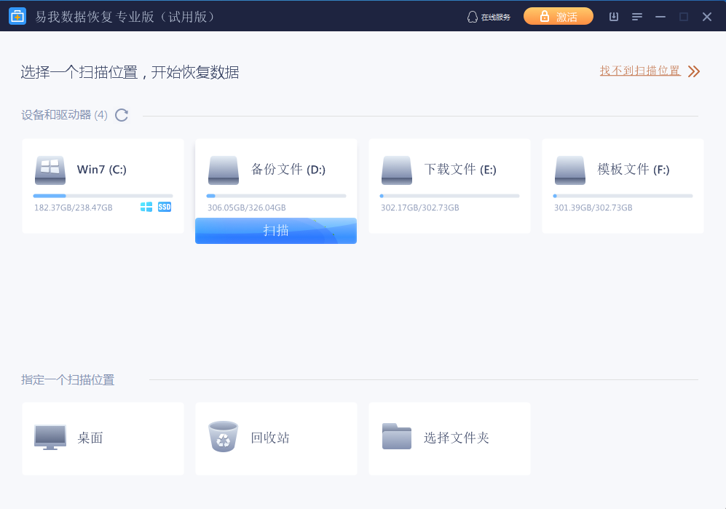This screenshot has height=509, width=726.
Task: Click the EaseUS app logo icon
Action: [17, 15]
